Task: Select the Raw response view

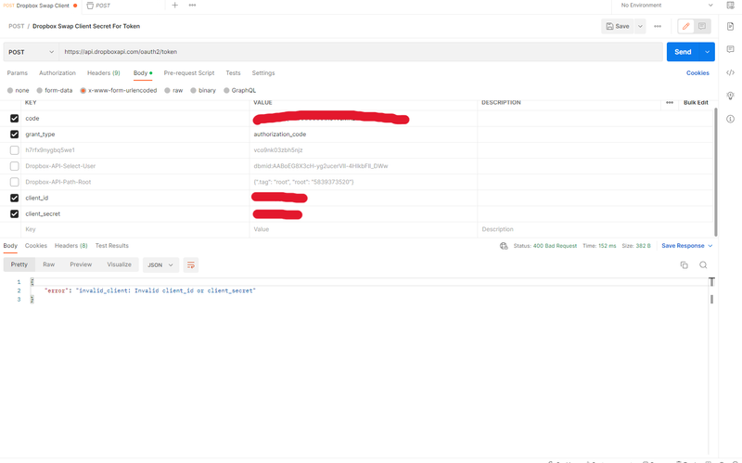Action: coord(49,264)
